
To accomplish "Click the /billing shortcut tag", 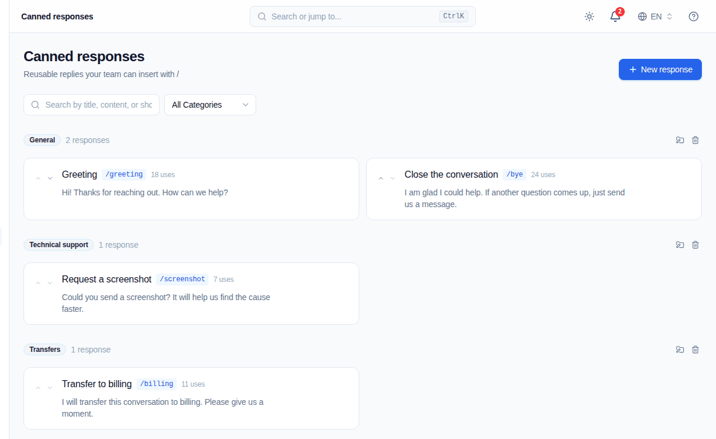I will point(157,384).
